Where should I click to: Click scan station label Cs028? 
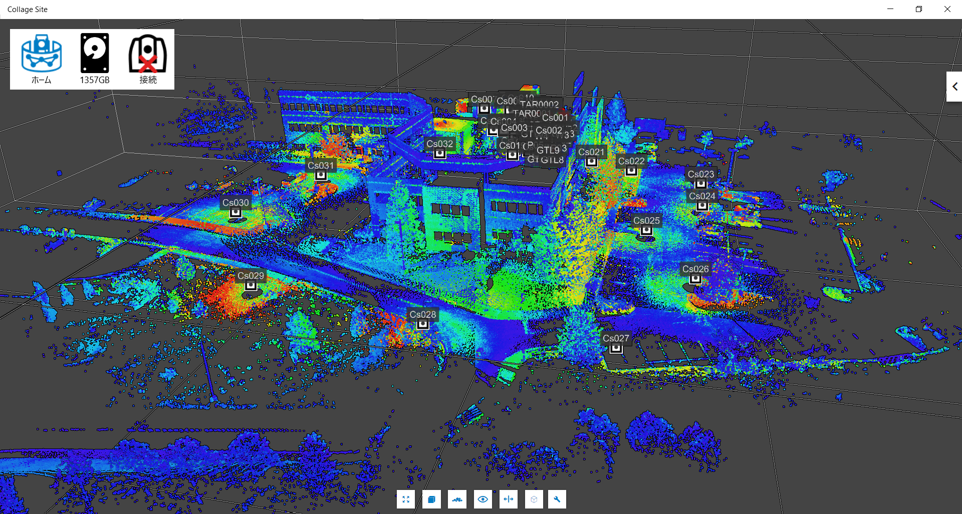(x=423, y=314)
